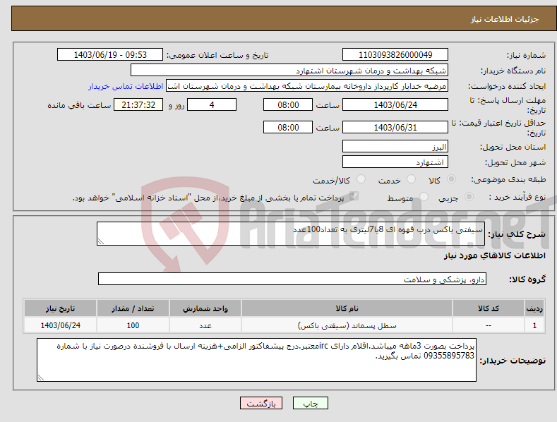Image resolution: width=557 pixels, height=422 pixels.
Task: Click the quantity cell showing 100
Action: 133,325
